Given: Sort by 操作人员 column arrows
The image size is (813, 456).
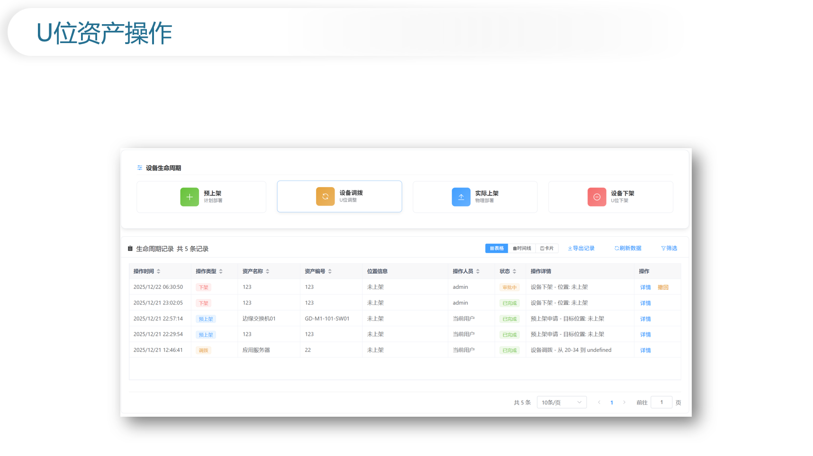Looking at the screenshot, I should (478, 271).
